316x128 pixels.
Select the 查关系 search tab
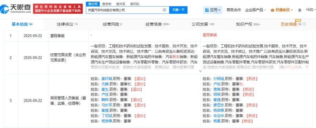[120, 4]
